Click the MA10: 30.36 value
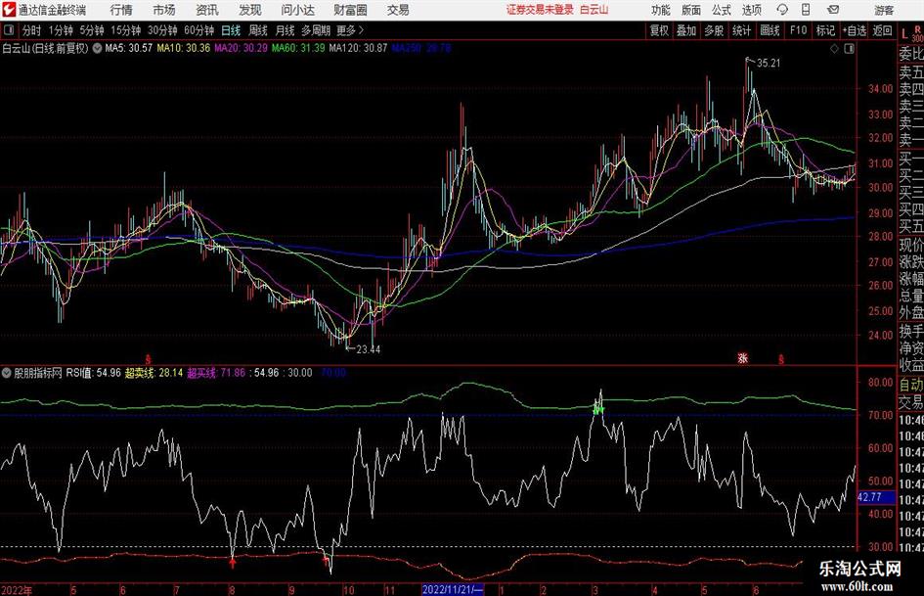This screenshot has width=924, height=596. click(183, 48)
